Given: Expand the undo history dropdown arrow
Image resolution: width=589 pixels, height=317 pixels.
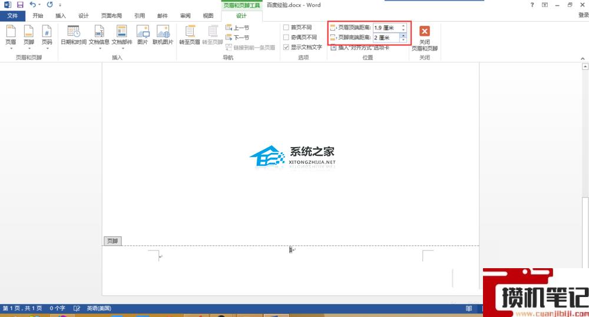Looking at the screenshot, I should (39, 5).
